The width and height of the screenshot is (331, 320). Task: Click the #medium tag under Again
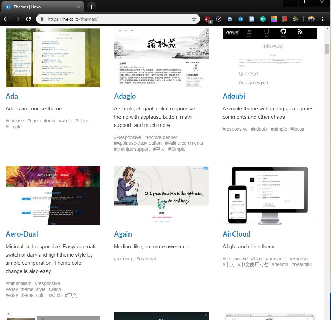point(124,259)
